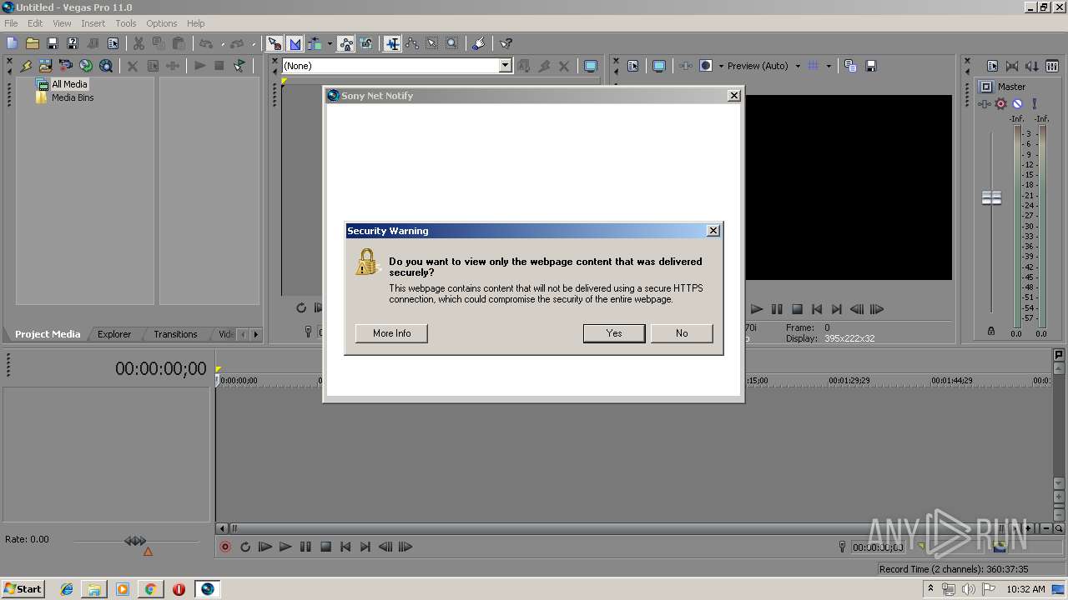Select the Zoom Edit tool magnifier
The width and height of the screenshot is (1068, 600).
click(452, 43)
